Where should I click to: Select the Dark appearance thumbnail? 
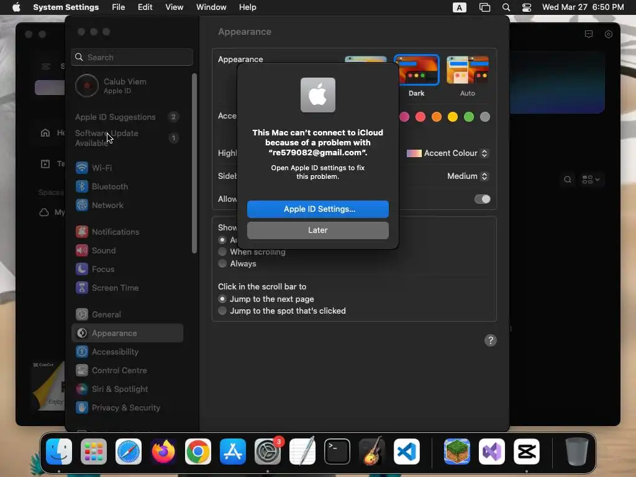click(x=417, y=70)
